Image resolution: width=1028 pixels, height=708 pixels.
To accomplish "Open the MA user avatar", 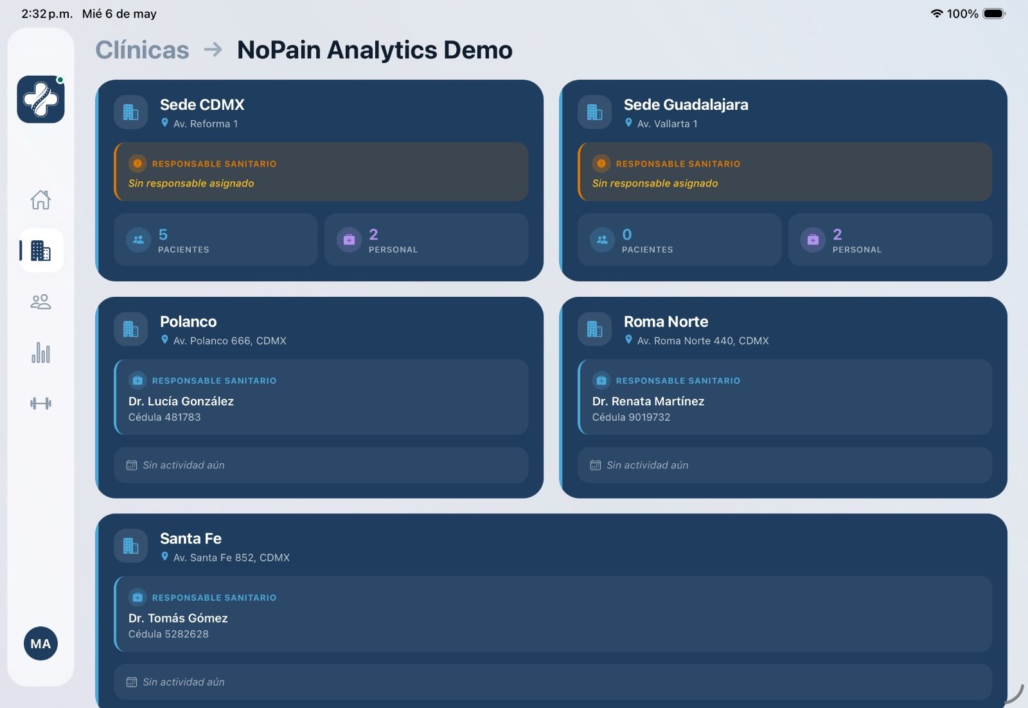I will (40, 644).
